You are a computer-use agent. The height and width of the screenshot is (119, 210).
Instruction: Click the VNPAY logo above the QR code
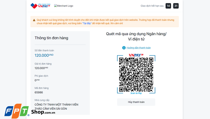[x=136, y=55]
